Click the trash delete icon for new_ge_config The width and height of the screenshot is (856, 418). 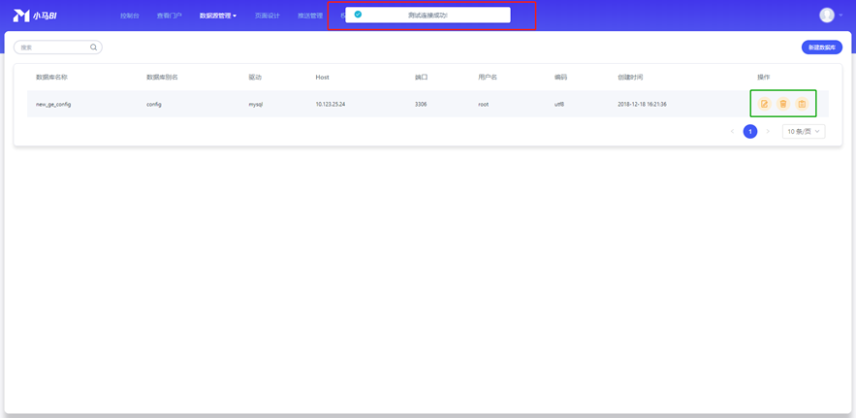coord(783,104)
